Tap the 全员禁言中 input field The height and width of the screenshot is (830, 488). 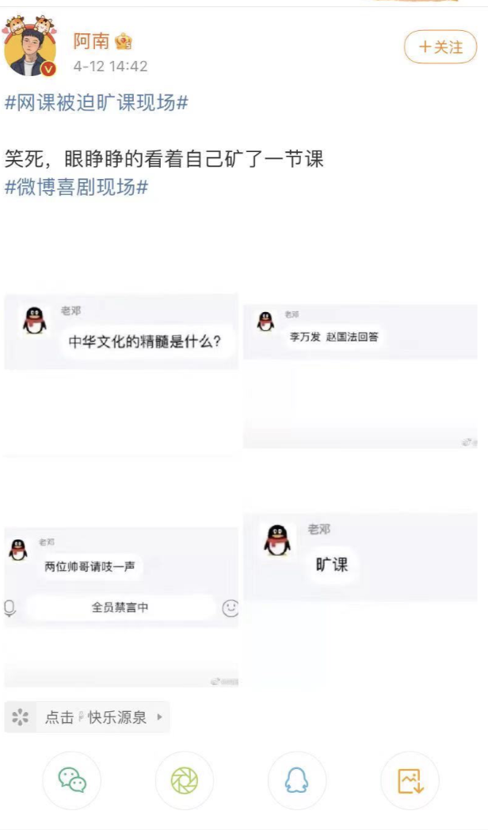point(120,607)
